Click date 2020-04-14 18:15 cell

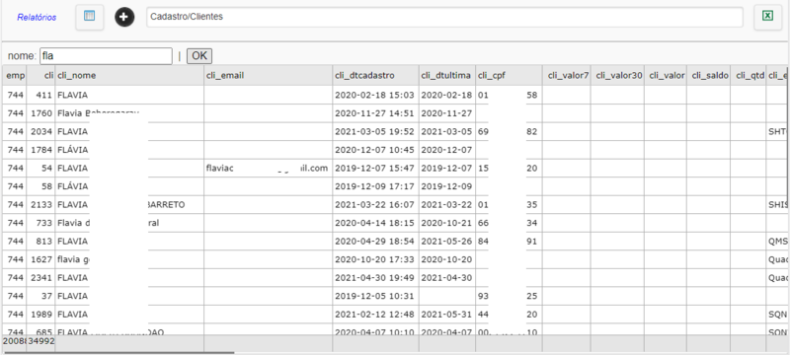click(x=375, y=223)
